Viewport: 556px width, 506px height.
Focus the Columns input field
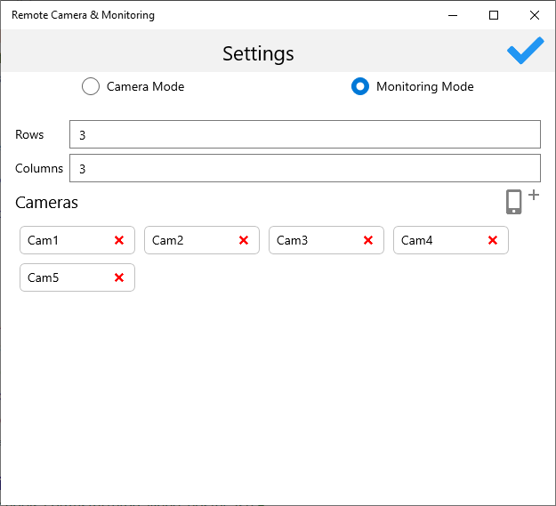click(x=304, y=168)
